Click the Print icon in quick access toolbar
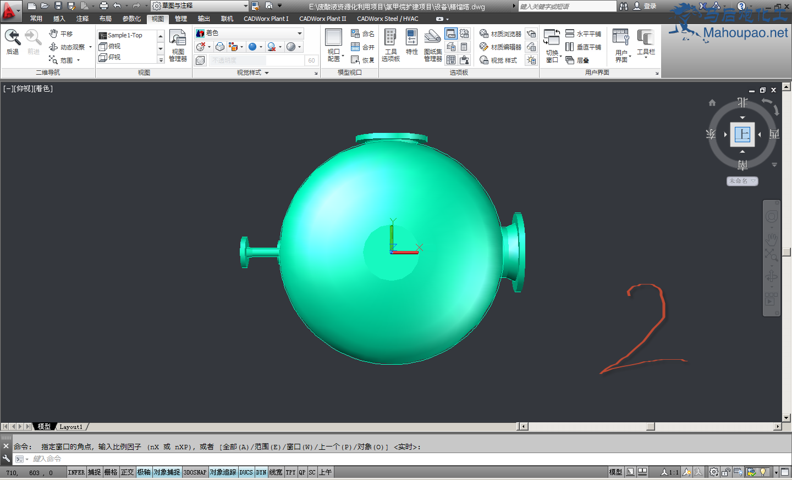Viewport: 792px width, 480px height. pyautogui.click(x=103, y=6)
